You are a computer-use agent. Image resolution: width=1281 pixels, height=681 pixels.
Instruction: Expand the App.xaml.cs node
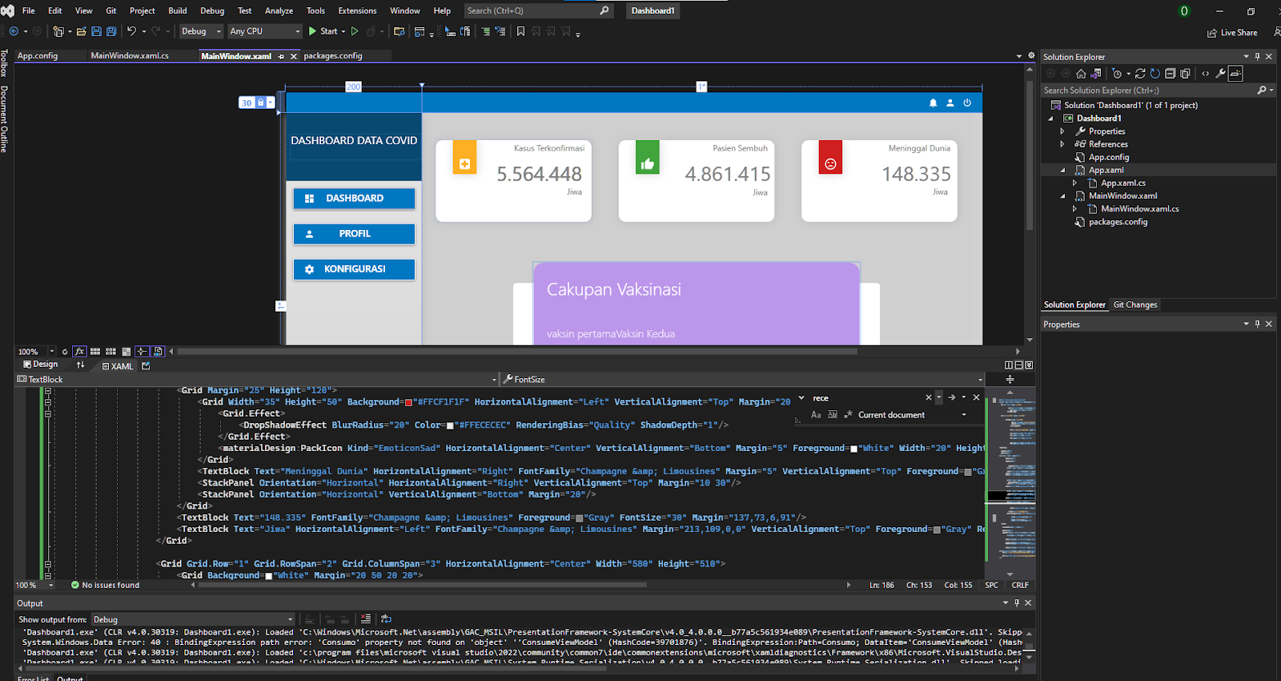1074,183
